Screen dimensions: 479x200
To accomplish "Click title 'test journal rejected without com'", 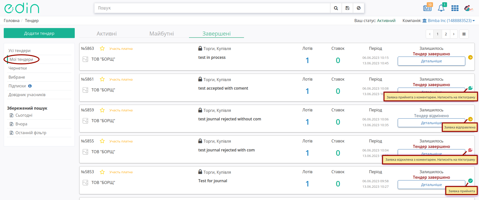I will (x=229, y=119).
